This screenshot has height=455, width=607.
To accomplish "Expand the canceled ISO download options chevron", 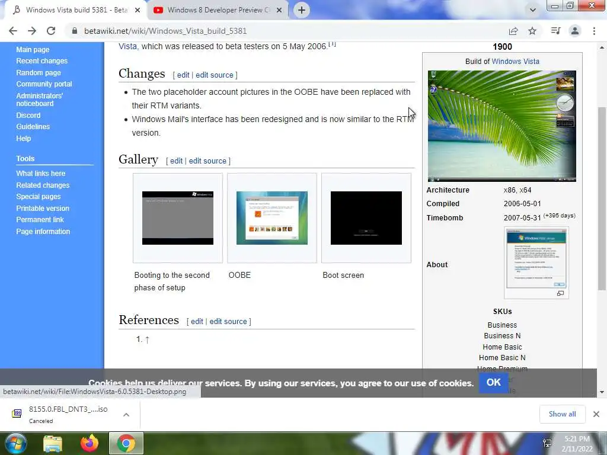I will (x=126, y=415).
